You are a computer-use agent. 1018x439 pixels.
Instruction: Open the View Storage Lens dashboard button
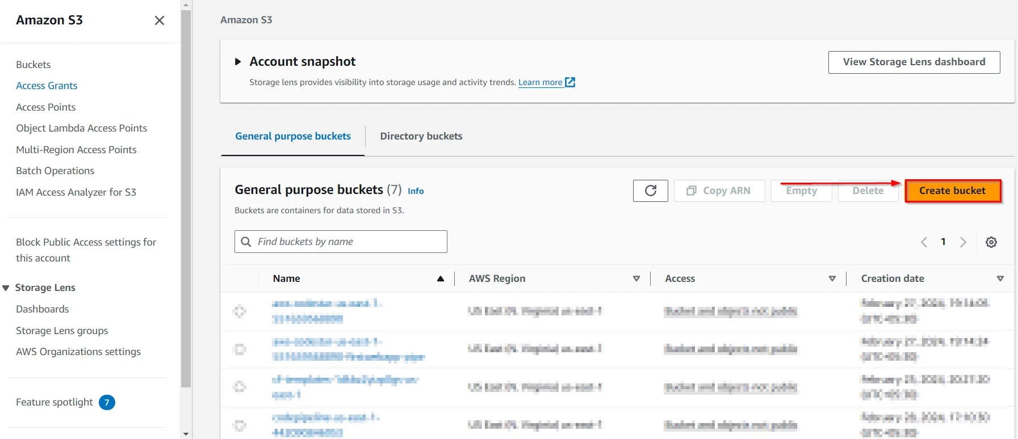point(914,62)
